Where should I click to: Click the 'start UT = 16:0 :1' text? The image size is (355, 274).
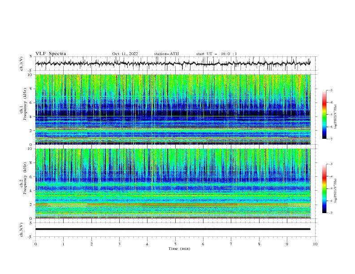point(216,54)
